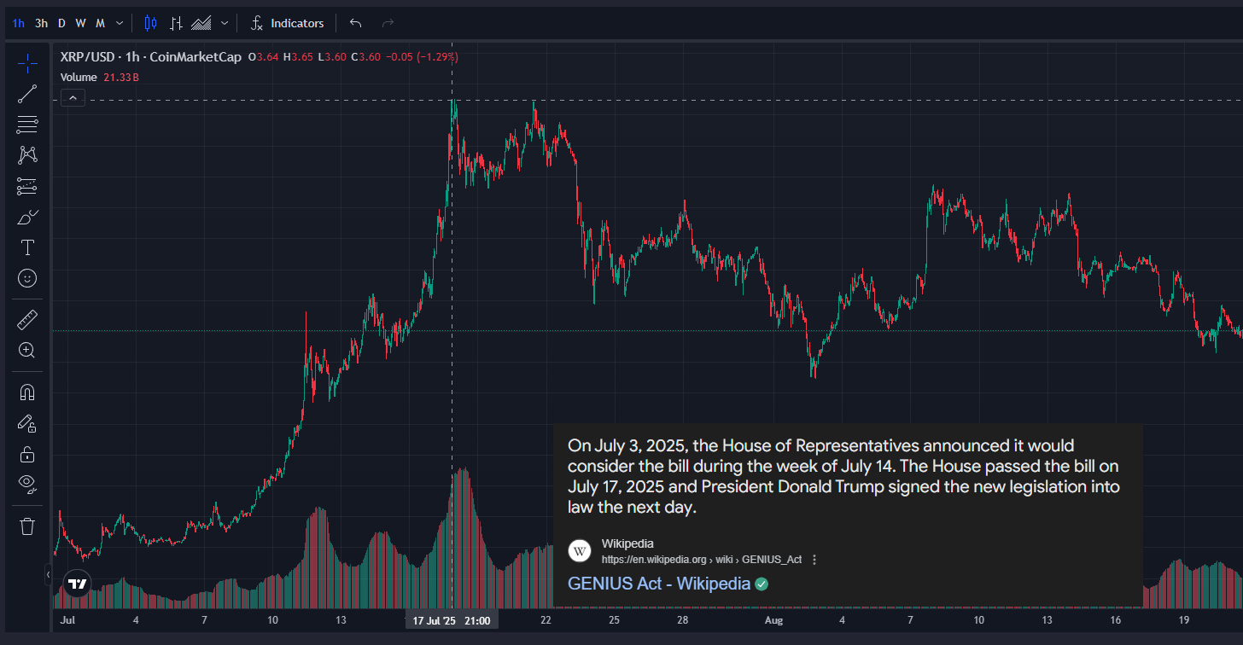
Task: Switch chart style to bars
Action: (x=177, y=23)
